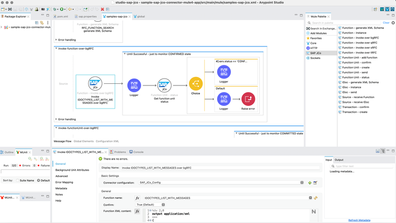The width and height of the screenshot is (396, 223).
Task: Click the Exchange infinity icon in the toolbar
Action: (10, 9)
